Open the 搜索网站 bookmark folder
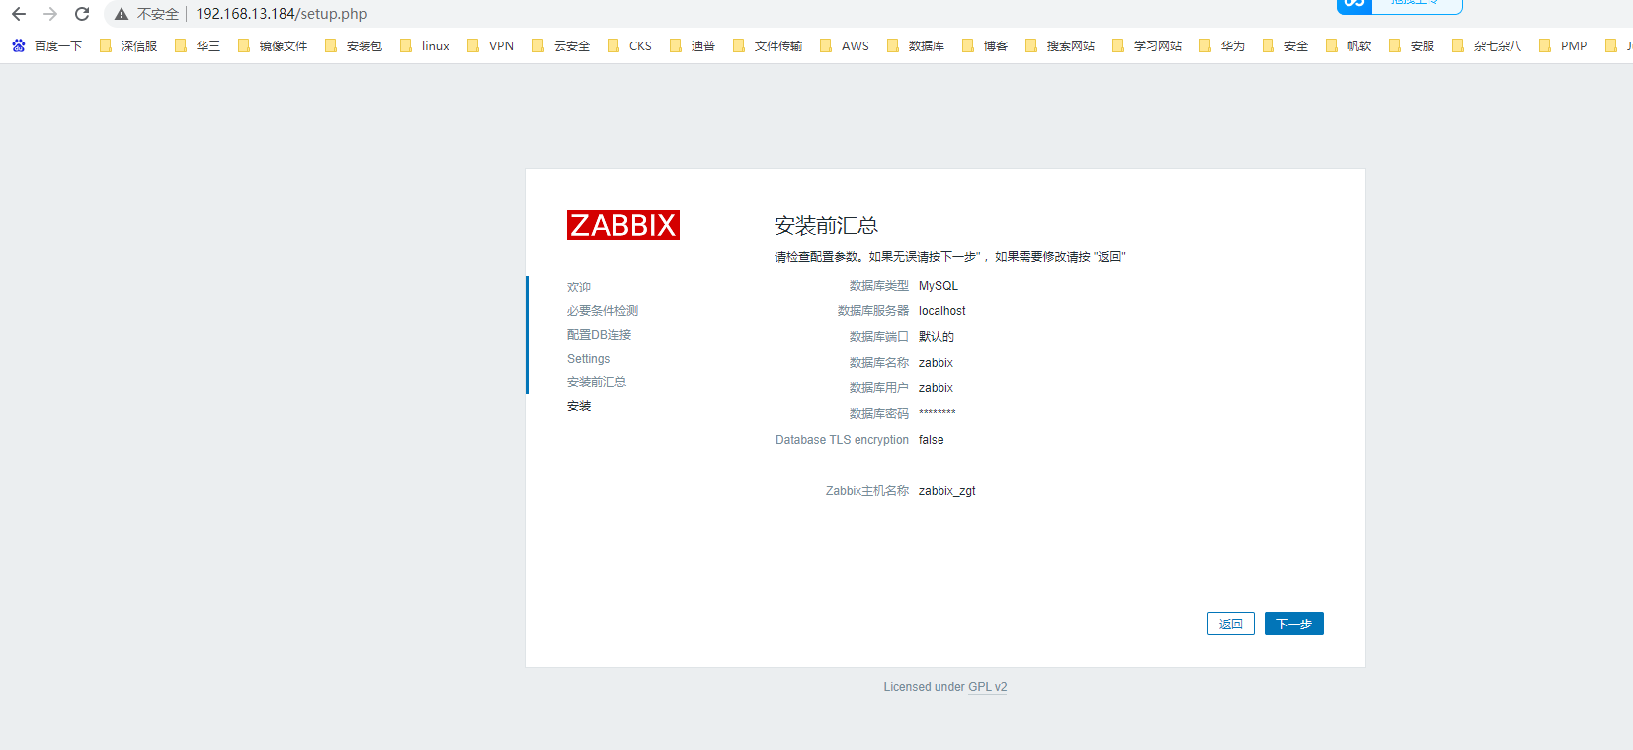The height and width of the screenshot is (750, 1633). [x=1060, y=45]
